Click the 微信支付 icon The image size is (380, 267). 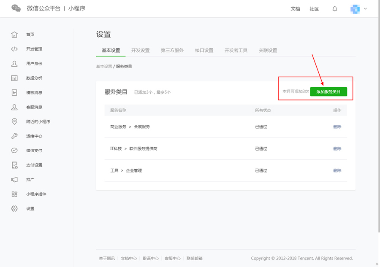pos(14,151)
